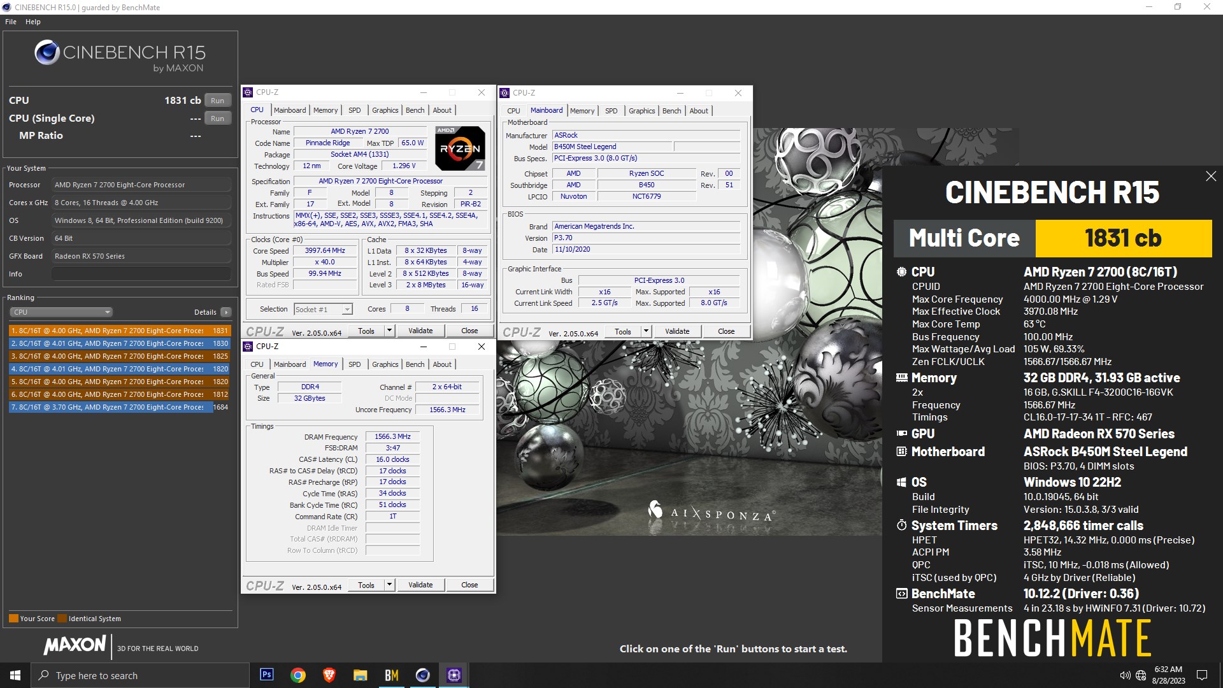Screen dimensions: 1223x688
Task: Click the Your Score orange legend square
Action: click(13, 619)
